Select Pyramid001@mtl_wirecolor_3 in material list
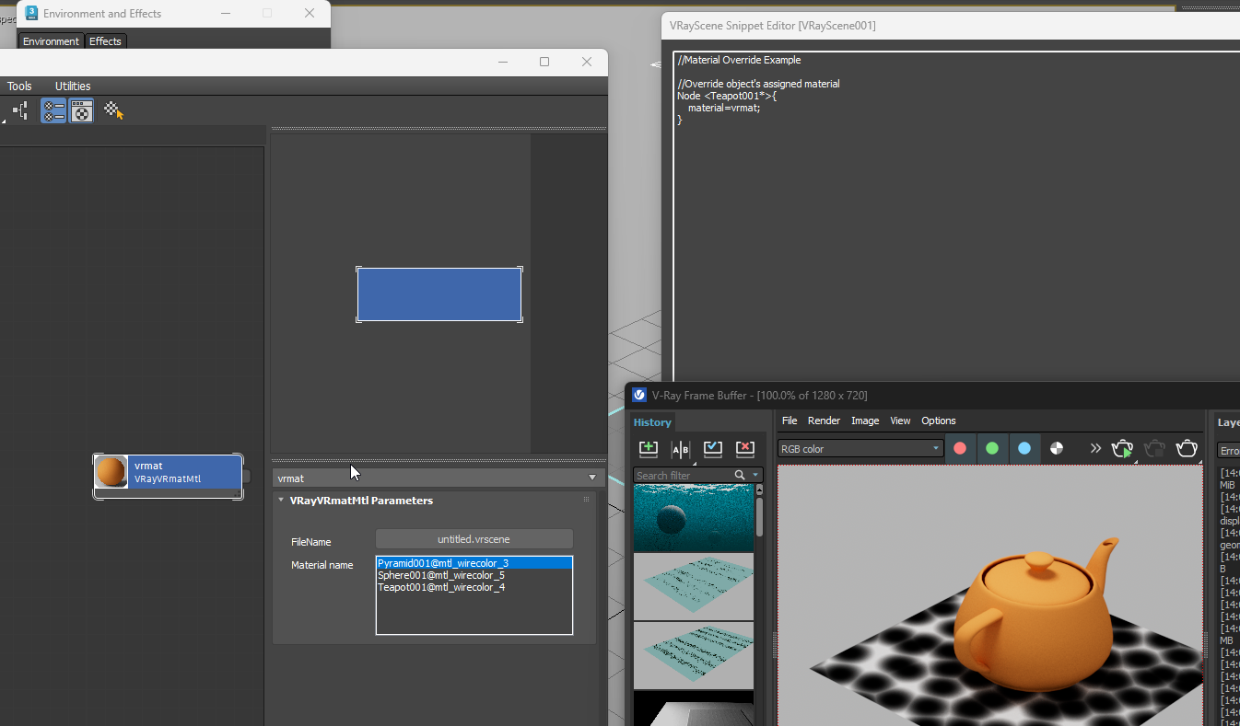Image resolution: width=1240 pixels, height=726 pixels. tap(474, 563)
